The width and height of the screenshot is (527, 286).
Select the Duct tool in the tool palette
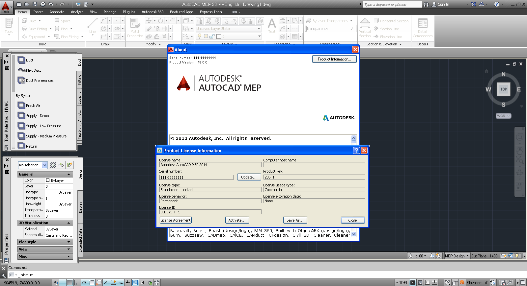[x=26, y=60]
